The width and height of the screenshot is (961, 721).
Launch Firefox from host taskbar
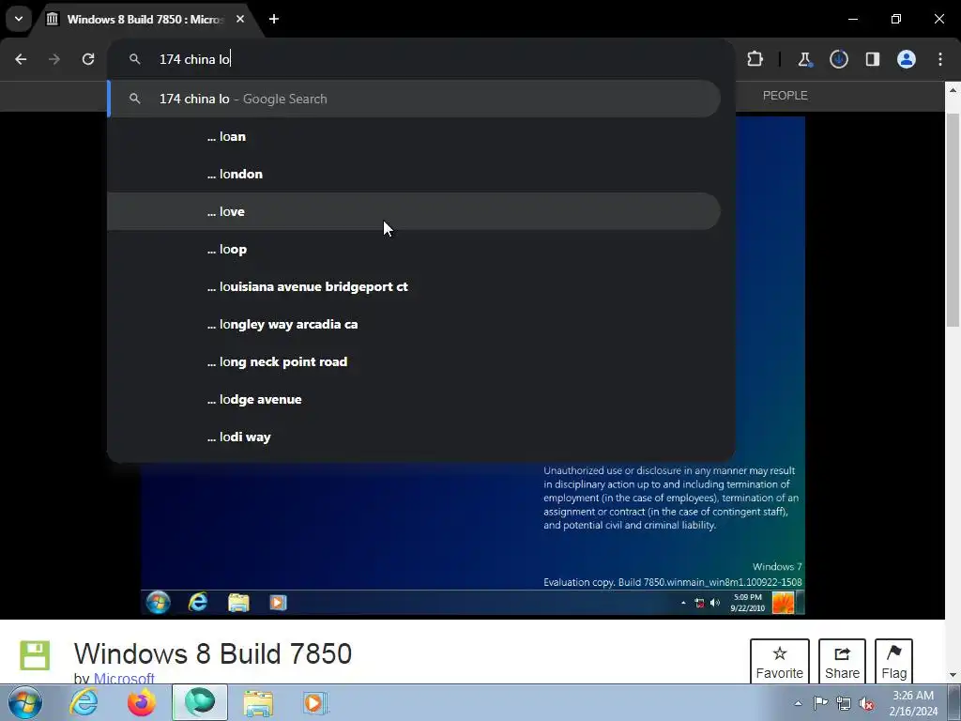(141, 702)
